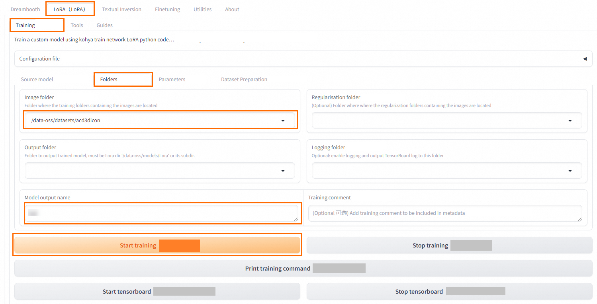
Task: Open Output folder dropdown
Action: coord(160,170)
